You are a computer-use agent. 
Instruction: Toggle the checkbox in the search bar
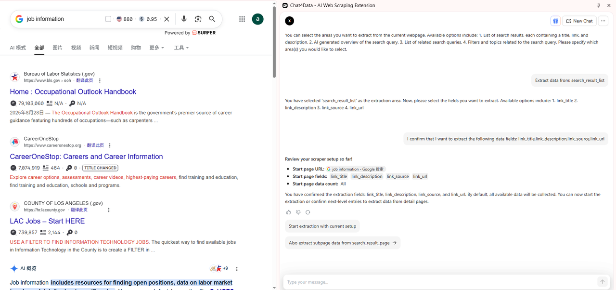[x=108, y=19]
